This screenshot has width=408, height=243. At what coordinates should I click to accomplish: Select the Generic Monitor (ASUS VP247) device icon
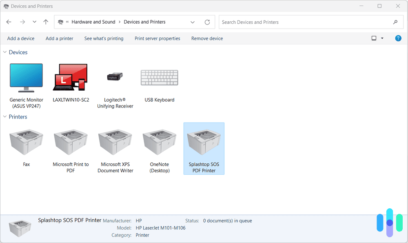[26, 78]
